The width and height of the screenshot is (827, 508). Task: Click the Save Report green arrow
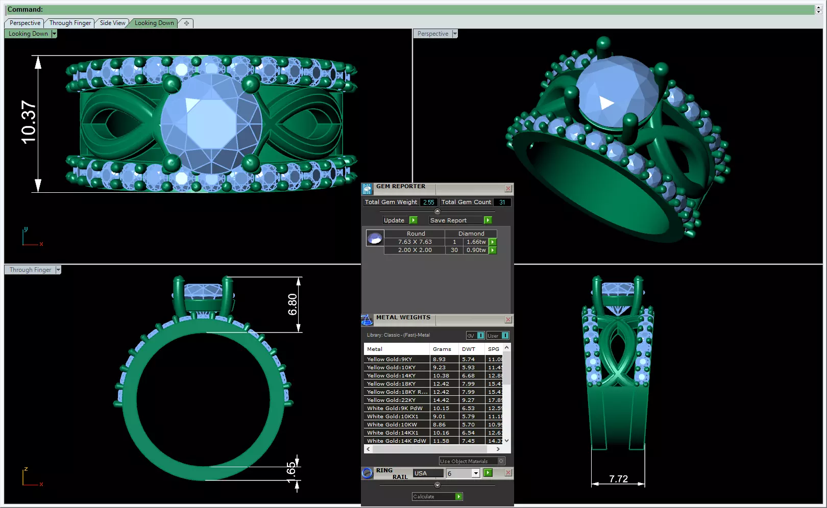click(x=488, y=220)
